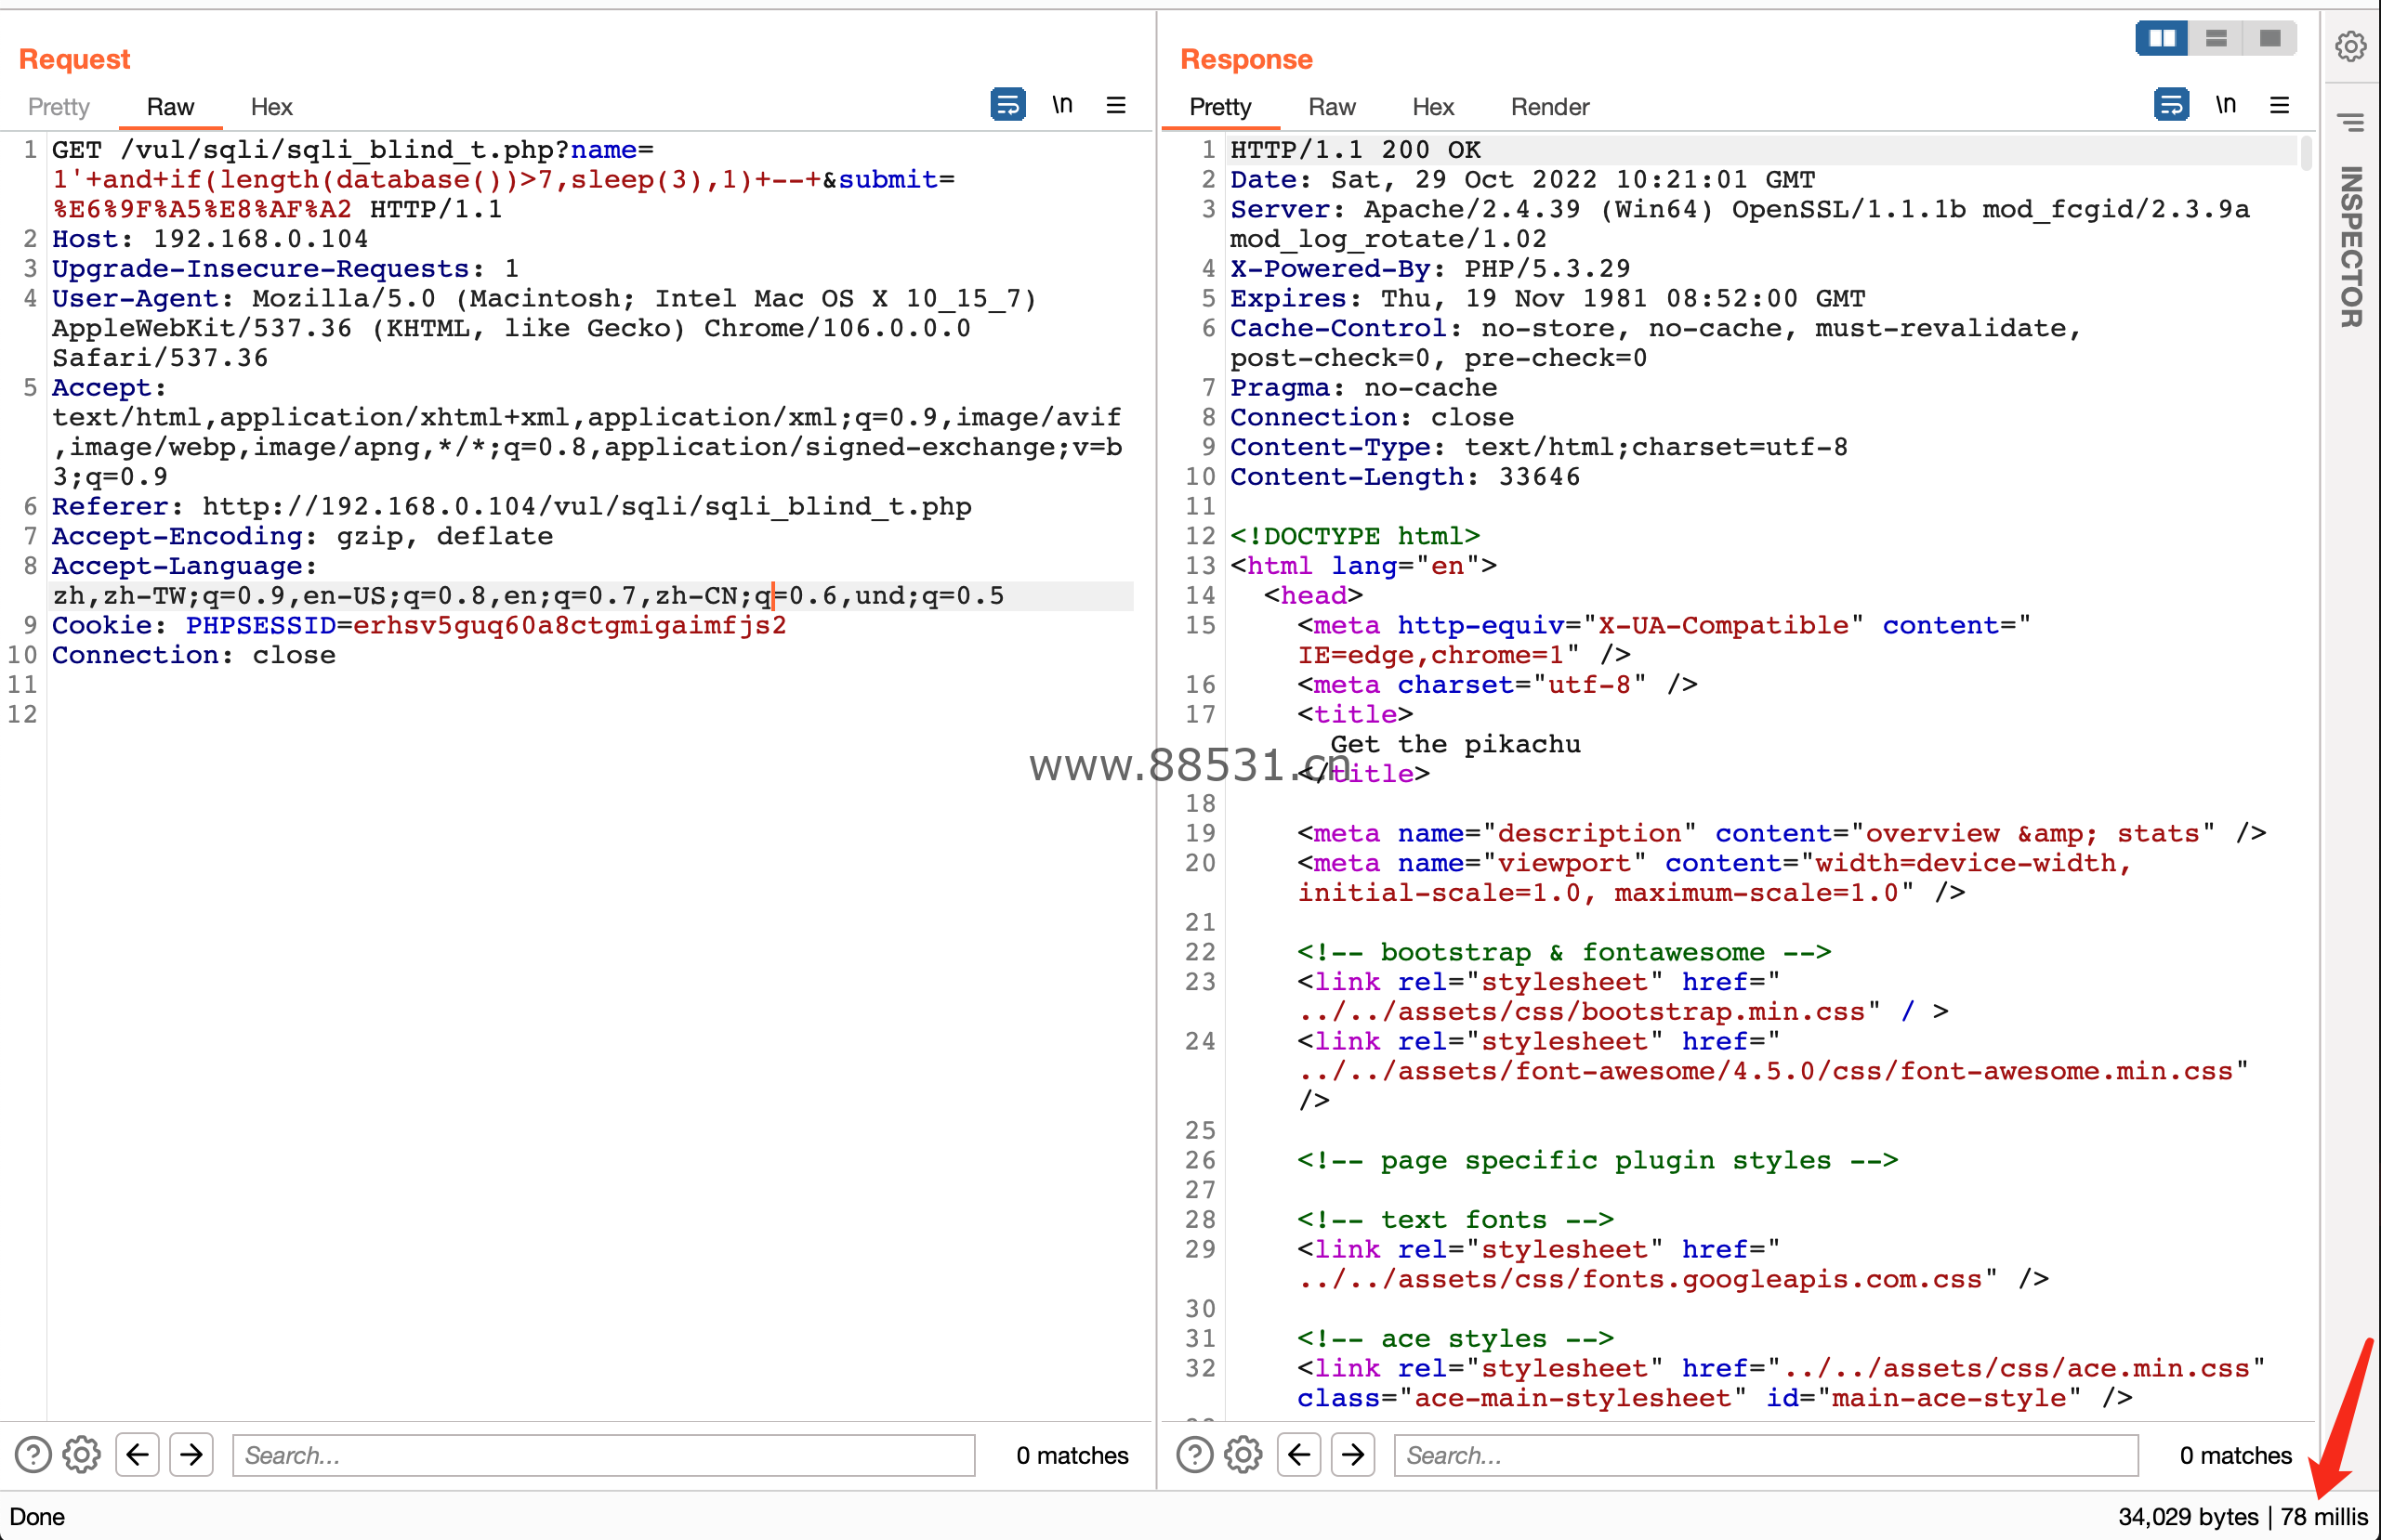Click the Date header in Response
This screenshot has width=2381, height=1540.
tap(1522, 180)
